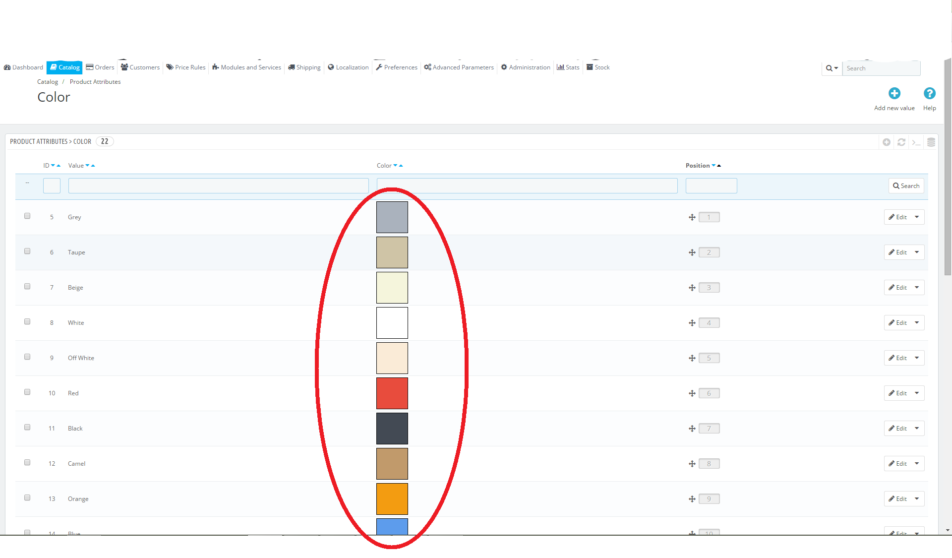Click the export to SQL Manager icon
This screenshot has width=952, height=558.
(931, 142)
